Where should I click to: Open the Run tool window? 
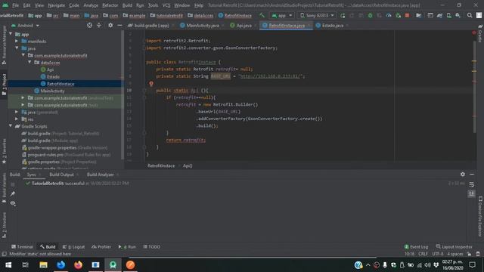coord(127,247)
